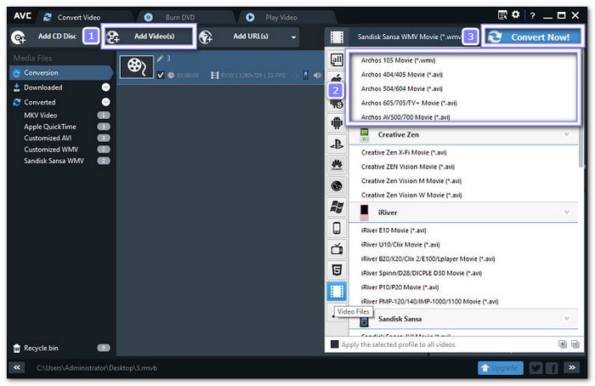Click the video 3 film reel thumbnail
Screen dimensions: 595x386
[137, 67]
